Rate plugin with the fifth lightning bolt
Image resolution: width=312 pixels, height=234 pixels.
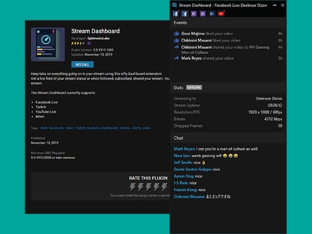pyautogui.click(x=164, y=187)
